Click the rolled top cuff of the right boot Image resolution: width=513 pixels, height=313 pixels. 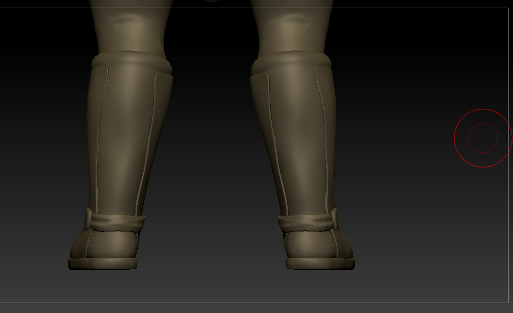[291, 62]
